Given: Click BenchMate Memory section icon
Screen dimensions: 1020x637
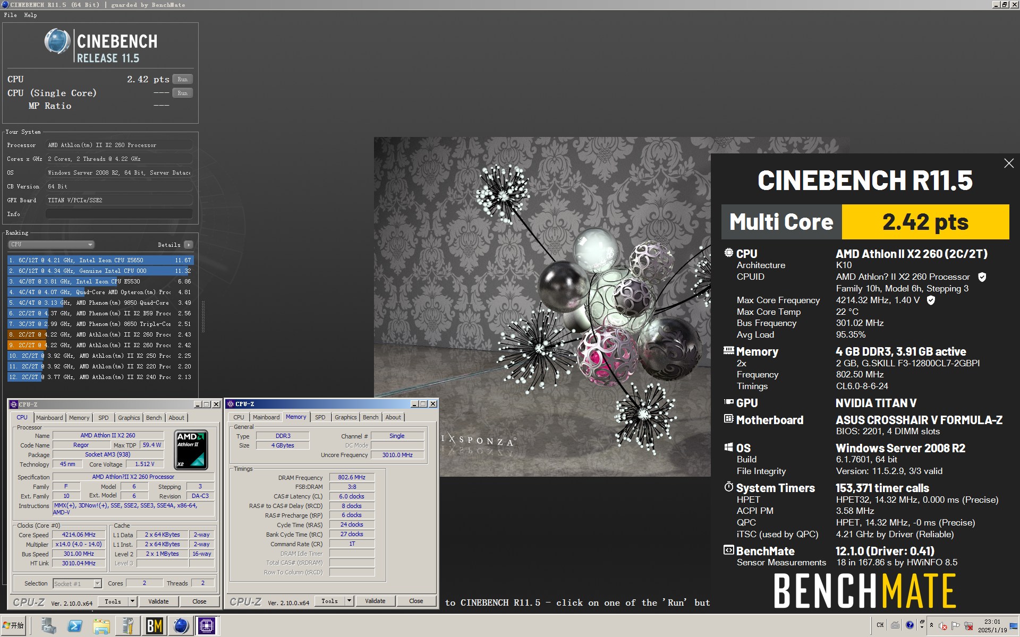Looking at the screenshot, I should 728,350.
